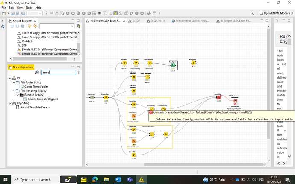Switch to the 4: SDF workflow tab
The height and width of the screenshot is (184, 295).
pos(134,20)
